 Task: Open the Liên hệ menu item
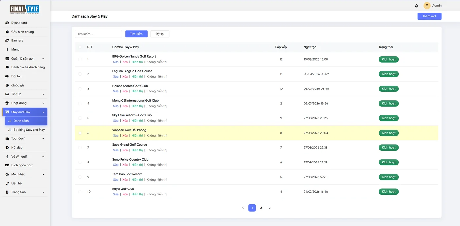[25, 183]
